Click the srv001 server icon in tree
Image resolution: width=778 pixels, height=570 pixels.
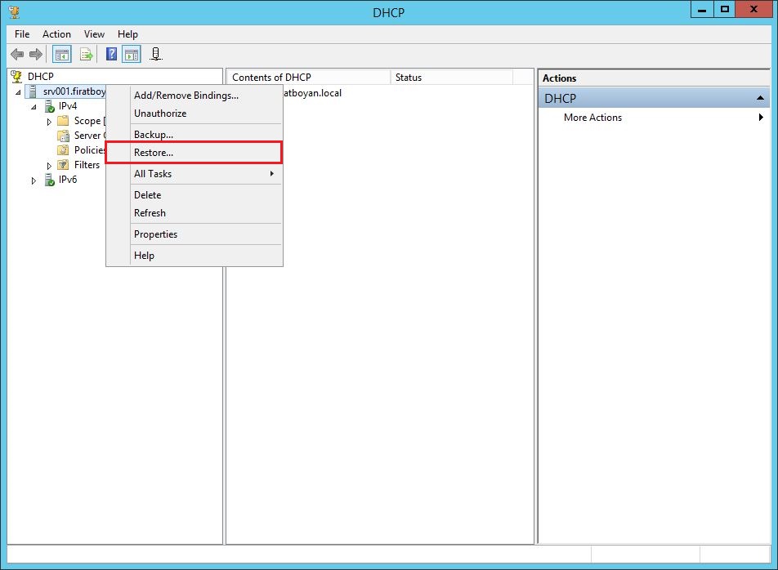tap(33, 91)
